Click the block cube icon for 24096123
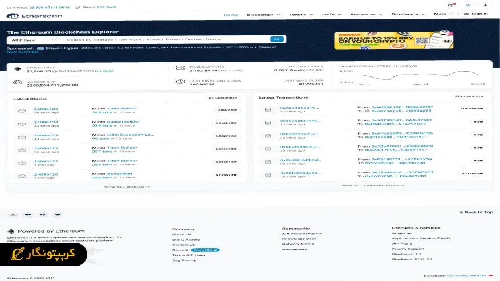 [22, 137]
